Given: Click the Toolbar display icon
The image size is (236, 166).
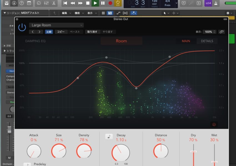Looking at the screenshot, I should point(29,3).
